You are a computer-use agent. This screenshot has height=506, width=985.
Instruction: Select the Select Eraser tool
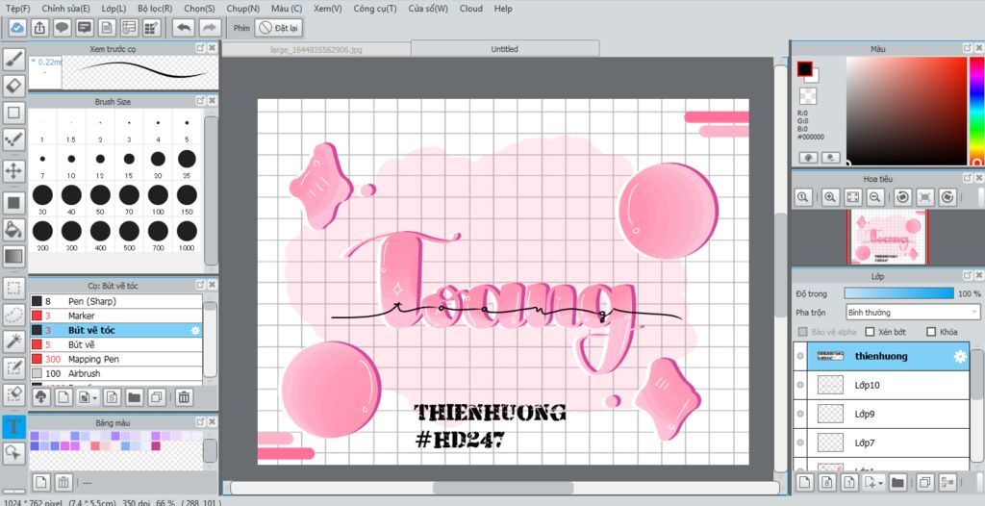(x=13, y=394)
